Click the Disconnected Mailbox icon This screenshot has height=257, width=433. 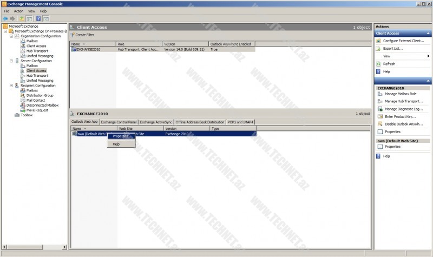(23, 106)
